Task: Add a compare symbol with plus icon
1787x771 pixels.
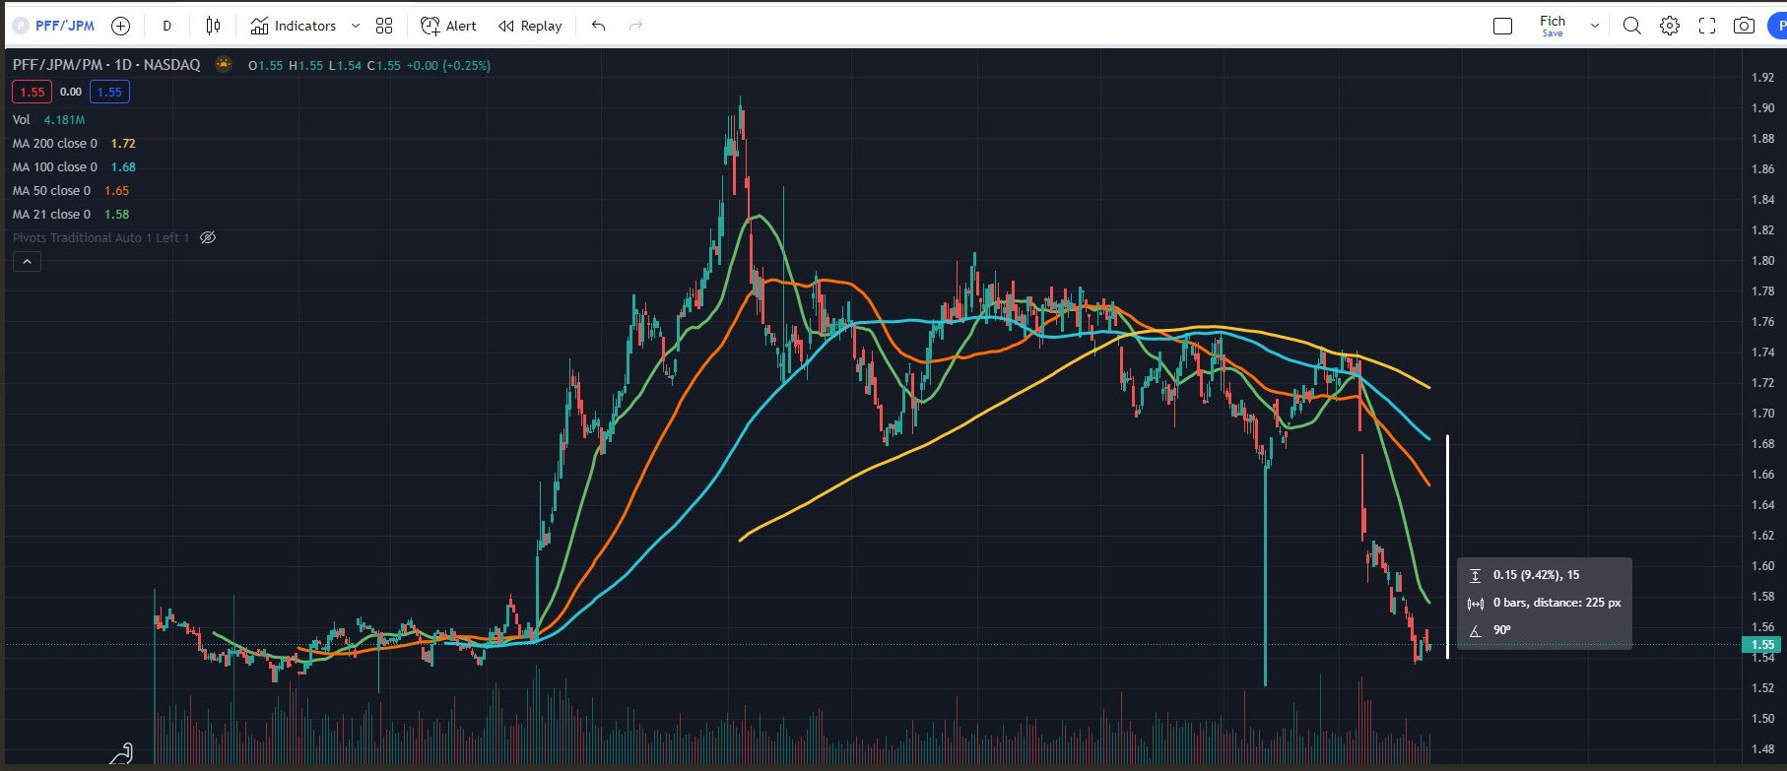Action: tap(121, 26)
